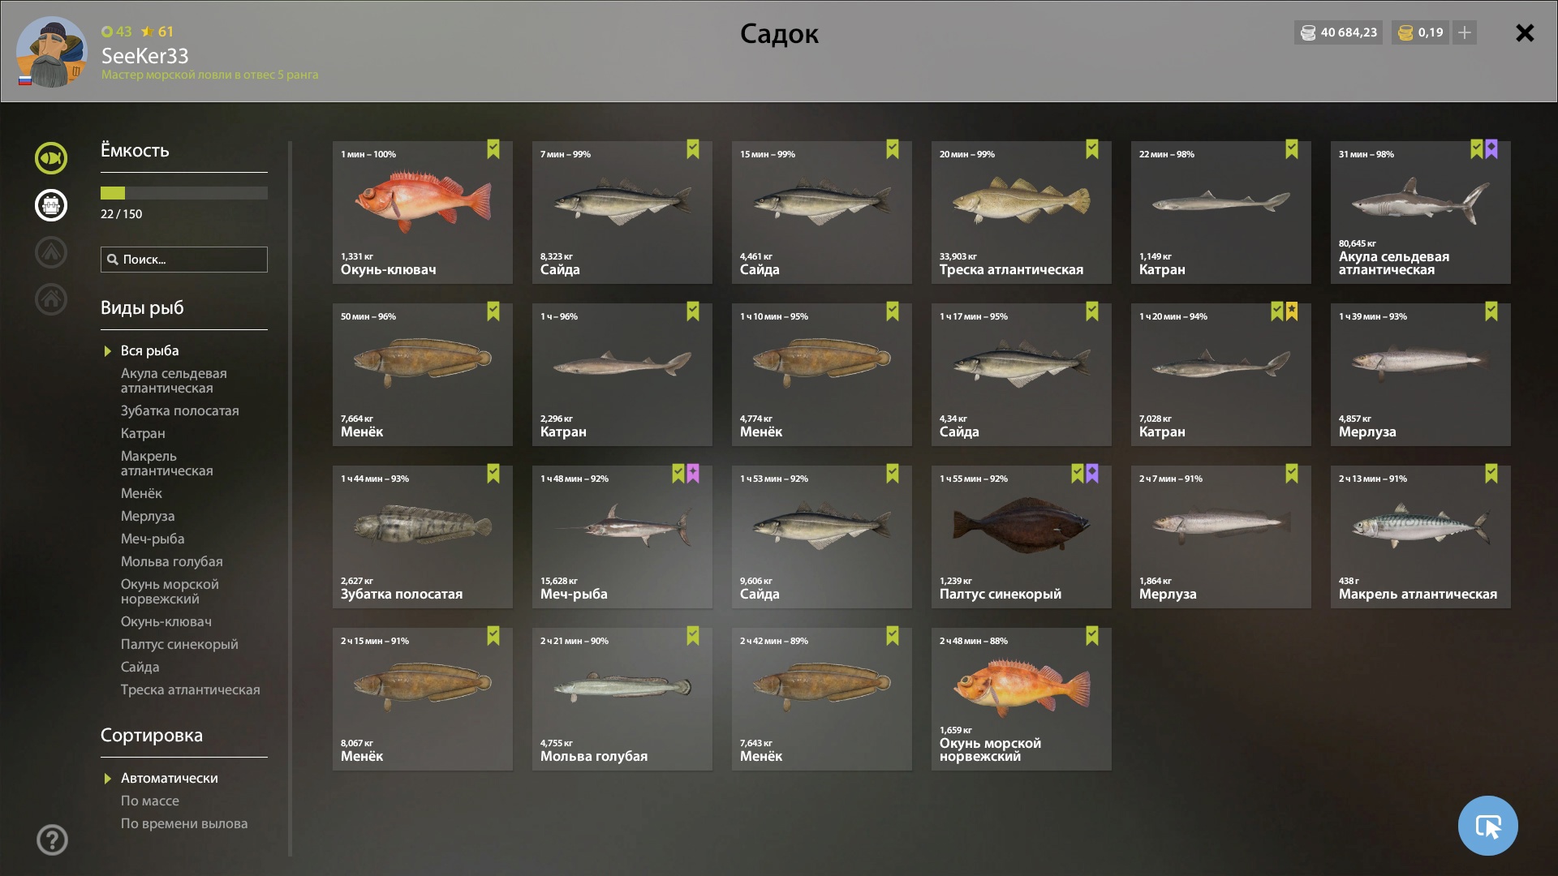Click the SeeKer33 player name
Screen dimensions: 1558x876
click(x=144, y=55)
